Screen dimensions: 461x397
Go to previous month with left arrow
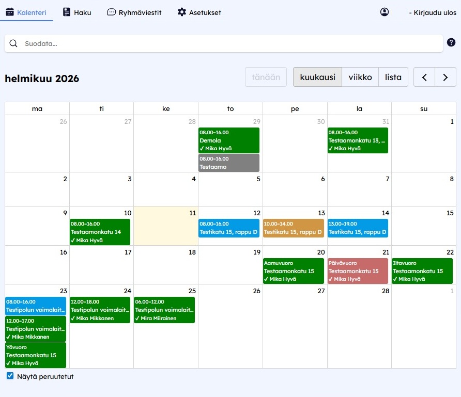coord(424,76)
